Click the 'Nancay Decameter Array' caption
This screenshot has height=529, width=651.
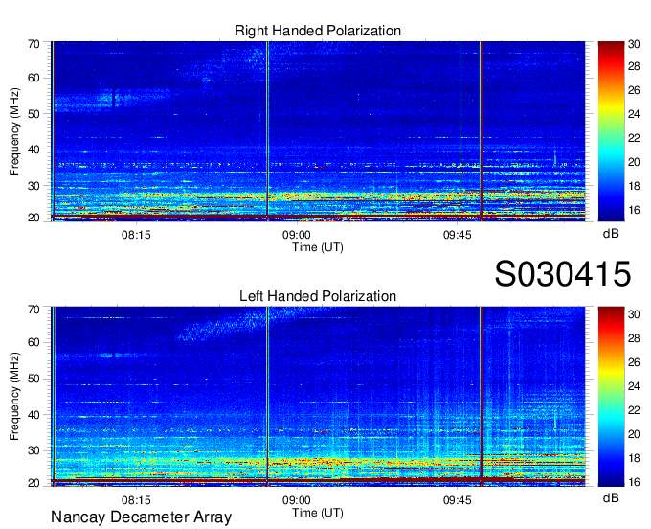(141, 517)
